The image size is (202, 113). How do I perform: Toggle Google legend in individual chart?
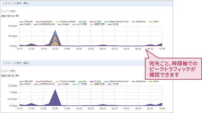63,84
